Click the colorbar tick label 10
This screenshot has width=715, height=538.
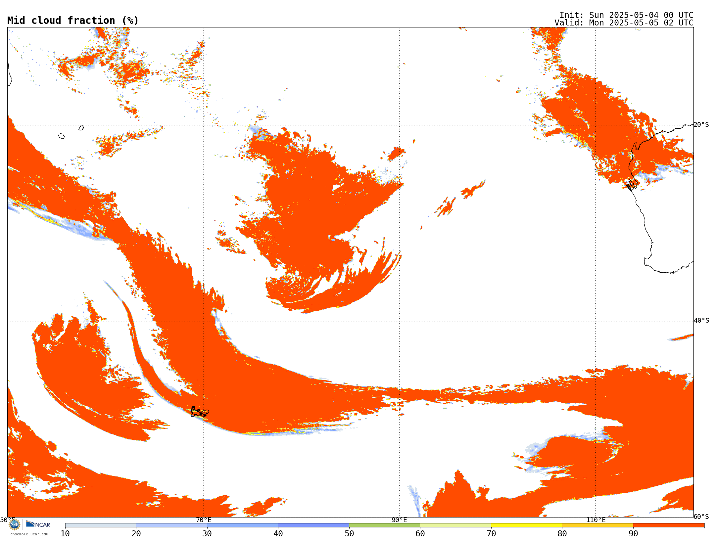click(x=65, y=534)
